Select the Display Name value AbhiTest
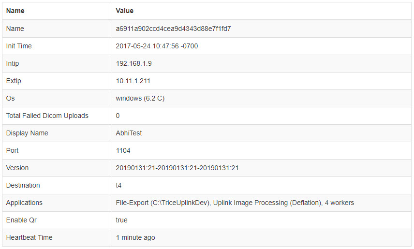 click(x=129, y=133)
